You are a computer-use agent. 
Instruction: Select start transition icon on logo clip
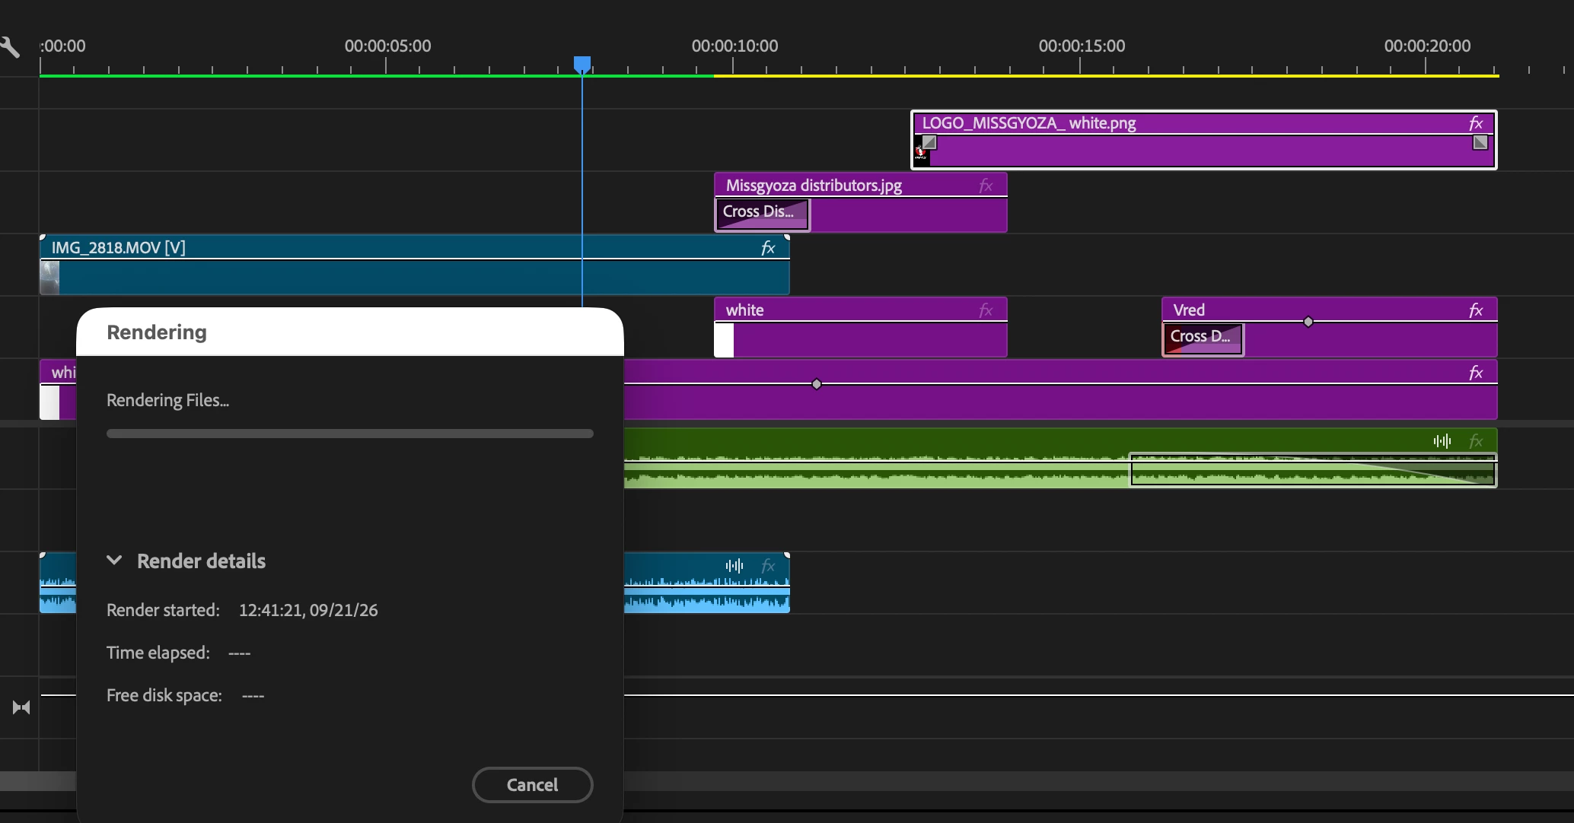(929, 142)
